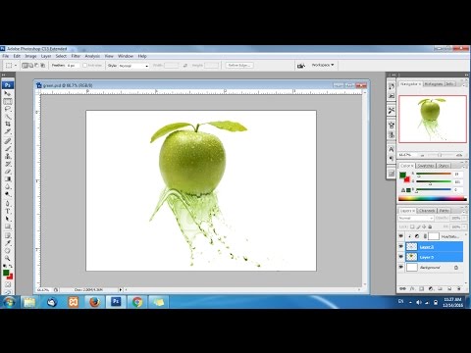The width and height of the screenshot is (471, 353).
Task: Select the Path Selection tool
Action: click(8, 219)
